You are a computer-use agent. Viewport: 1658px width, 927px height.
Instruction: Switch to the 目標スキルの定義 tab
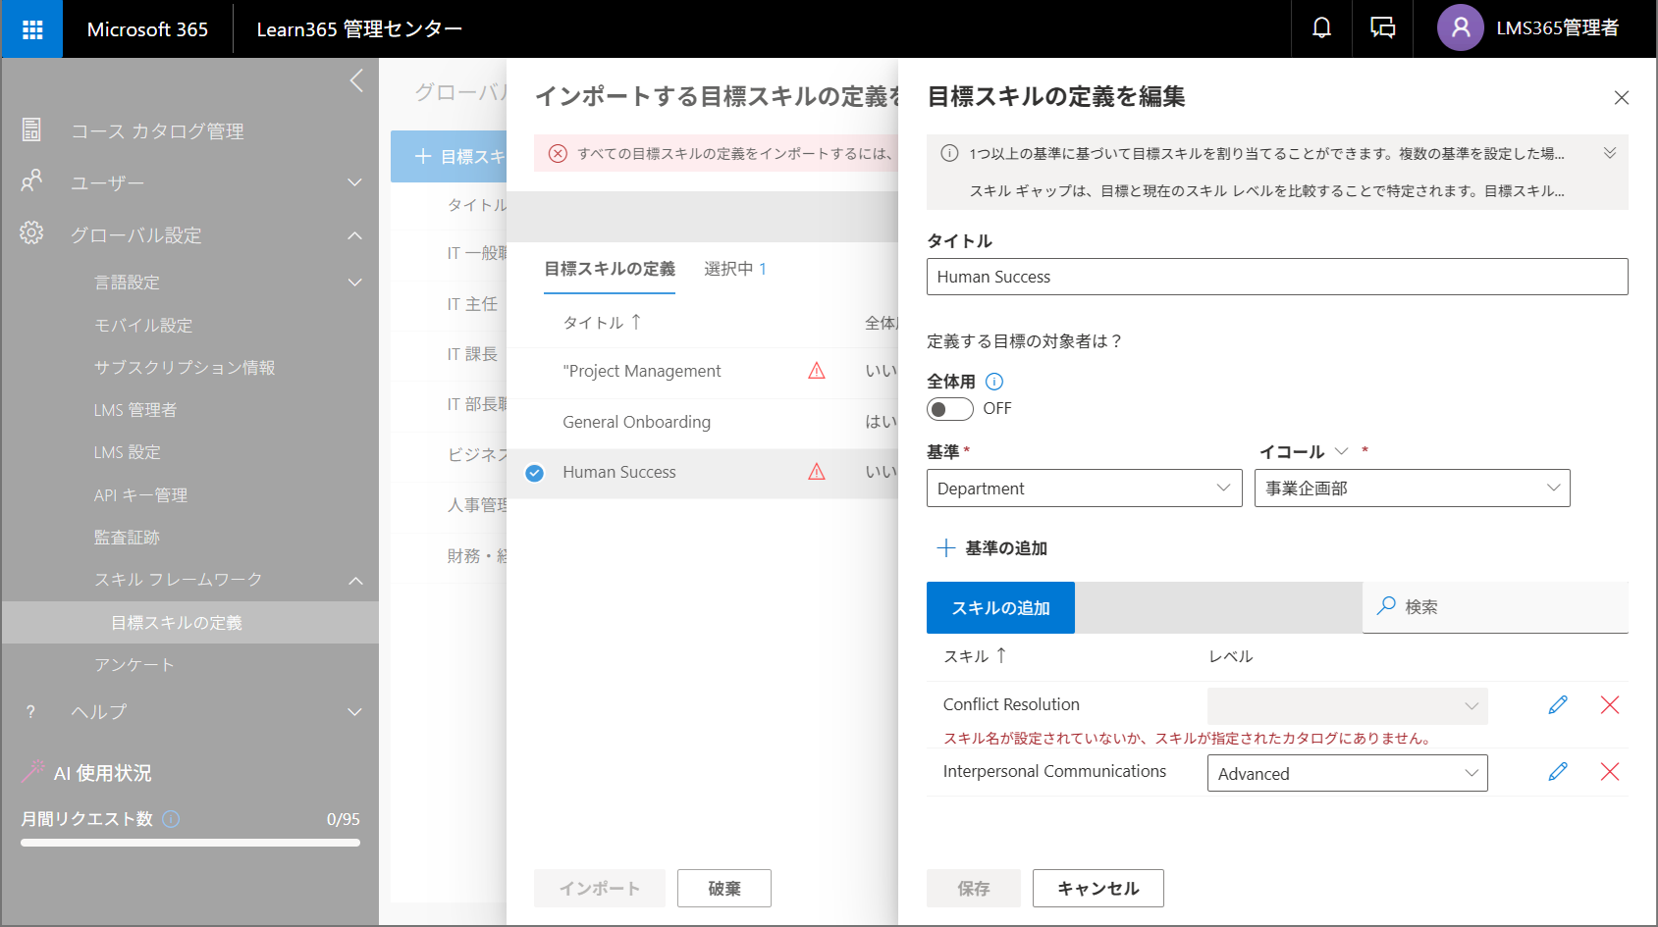click(610, 269)
